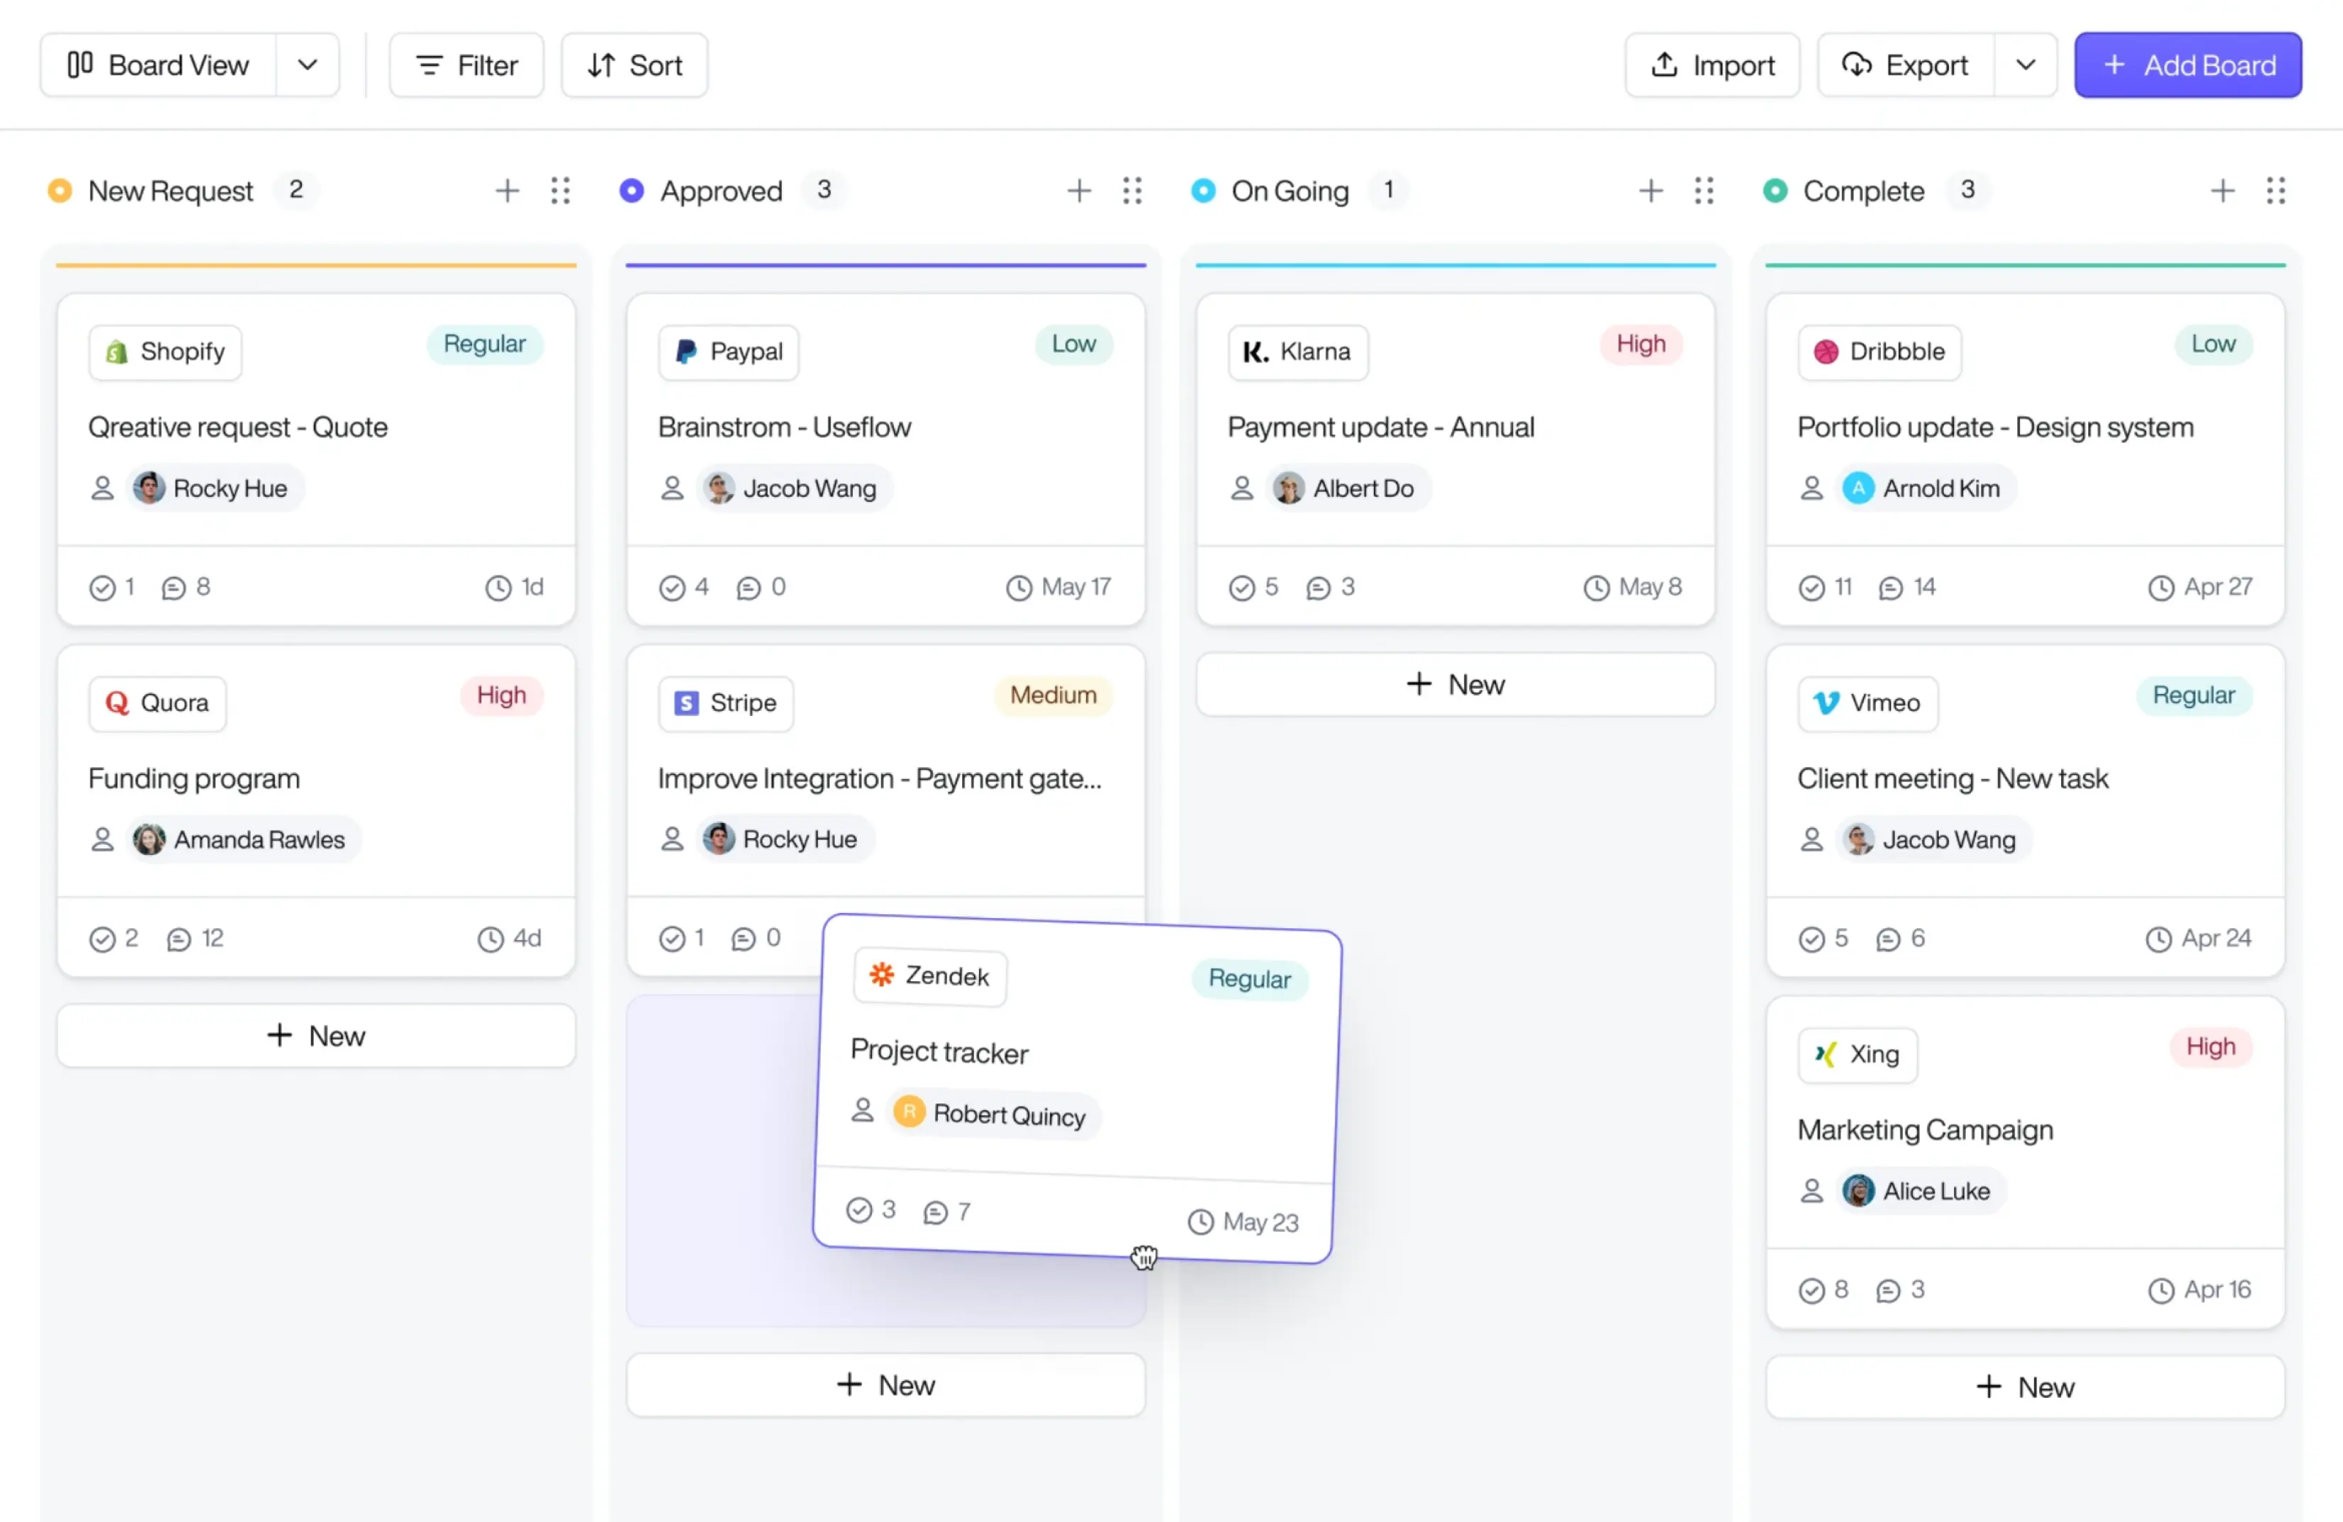Click the comment icon on Shopify card

tap(173, 588)
